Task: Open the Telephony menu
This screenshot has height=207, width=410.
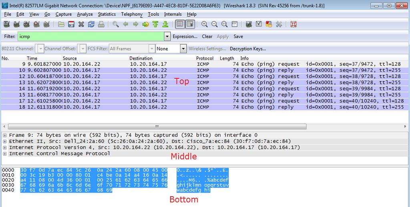Action: pos(132,14)
